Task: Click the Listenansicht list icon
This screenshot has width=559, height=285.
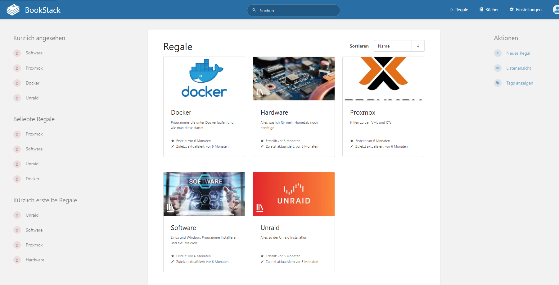Action: (498, 68)
